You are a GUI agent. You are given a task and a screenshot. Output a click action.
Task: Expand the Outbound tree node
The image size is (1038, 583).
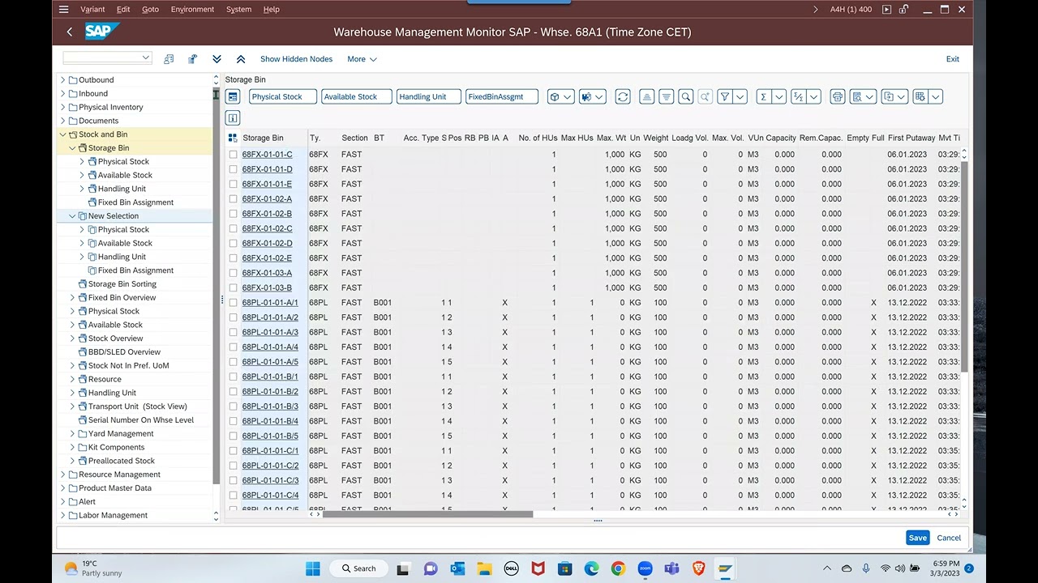pos(62,80)
